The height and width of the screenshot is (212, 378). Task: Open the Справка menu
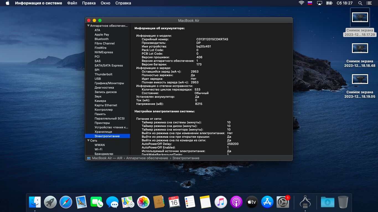pos(123,3)
